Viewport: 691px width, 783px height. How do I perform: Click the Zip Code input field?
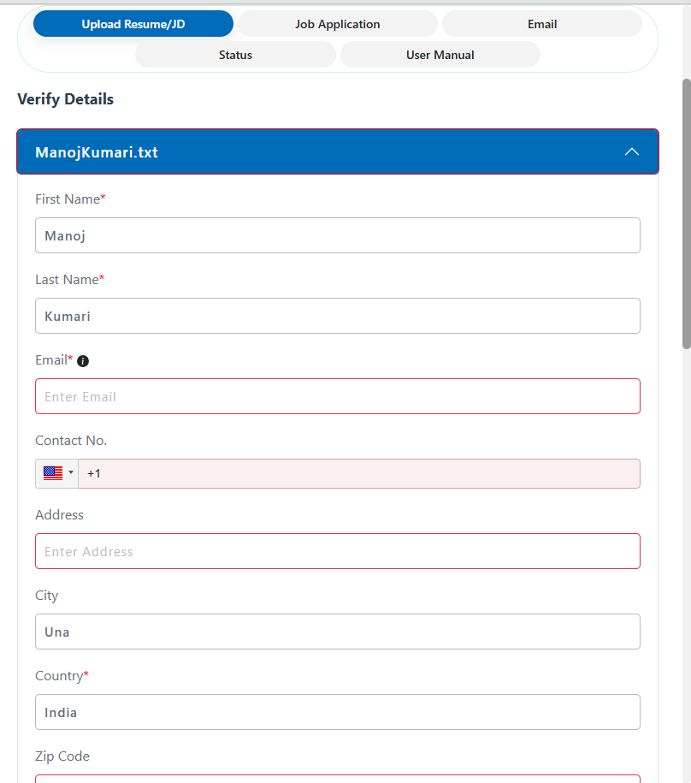pos(338,778)
